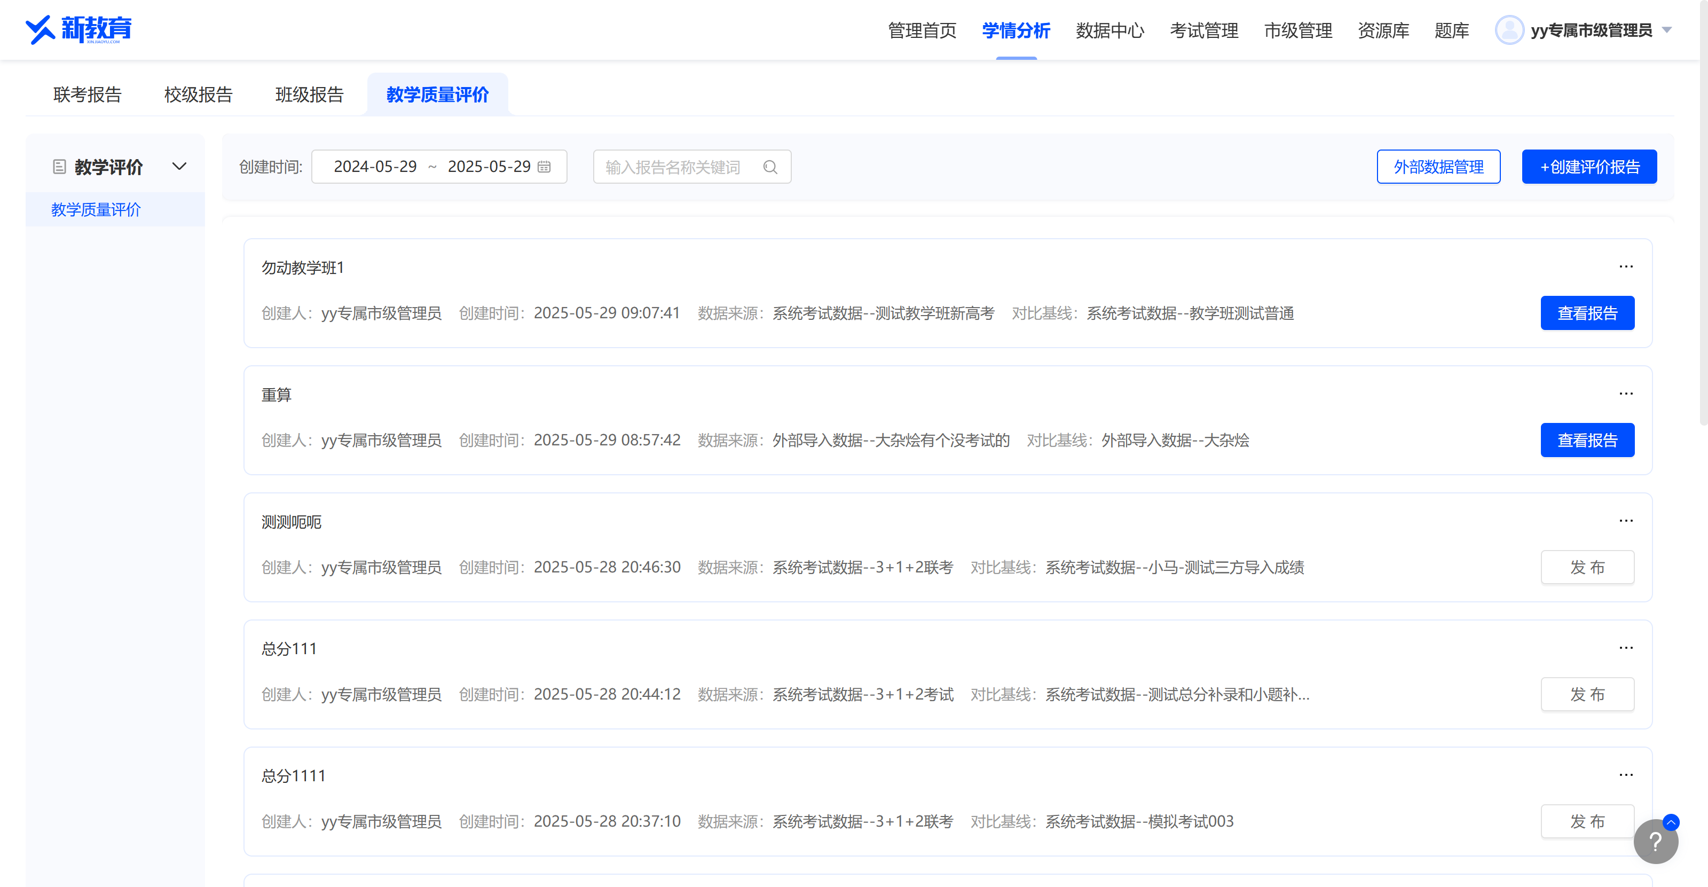The width and height of the screenshot is (1708, 887).
Task: Open 资源库 in the top menu
Action: pyautogui.click(x=1384, y=30)
